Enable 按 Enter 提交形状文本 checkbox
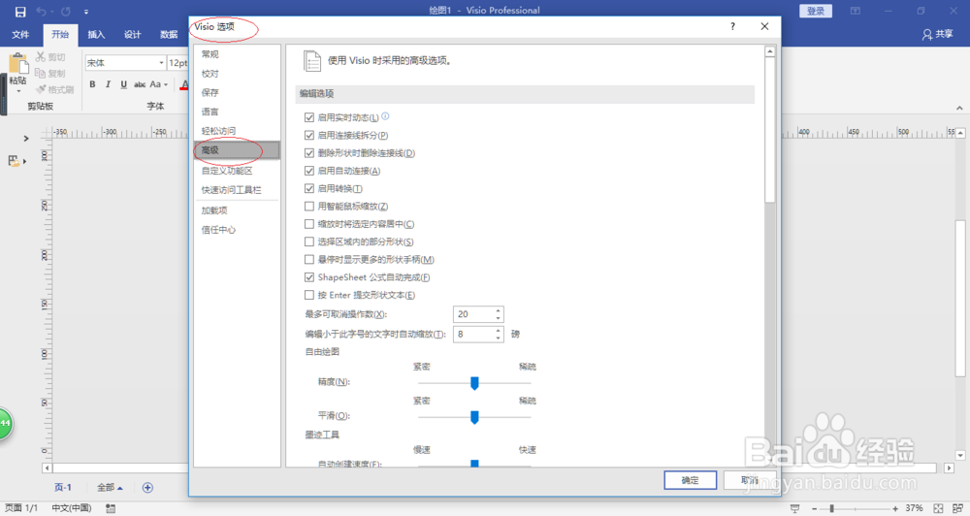 click(309, 295)
